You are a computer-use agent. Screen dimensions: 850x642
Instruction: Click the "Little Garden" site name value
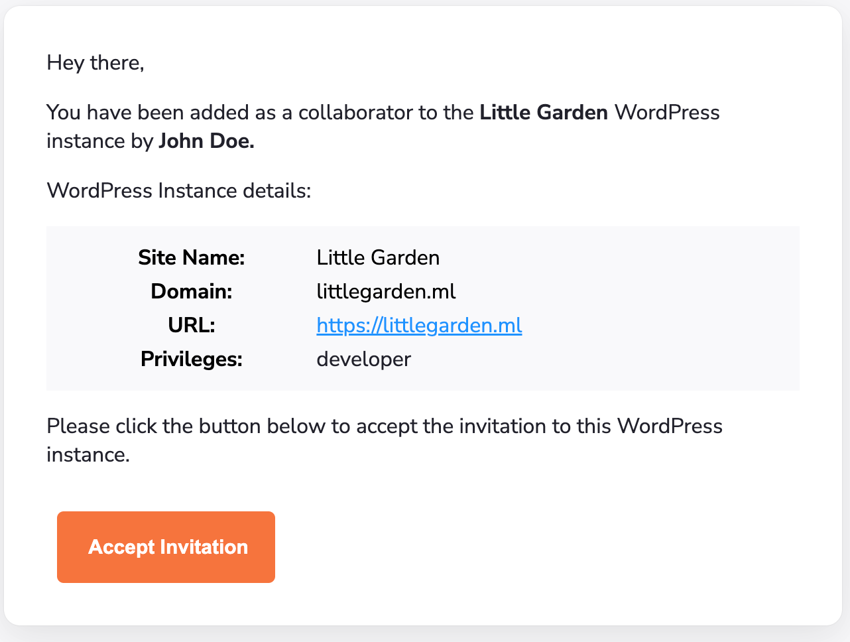pyautogui.click(x=378, y=257)
